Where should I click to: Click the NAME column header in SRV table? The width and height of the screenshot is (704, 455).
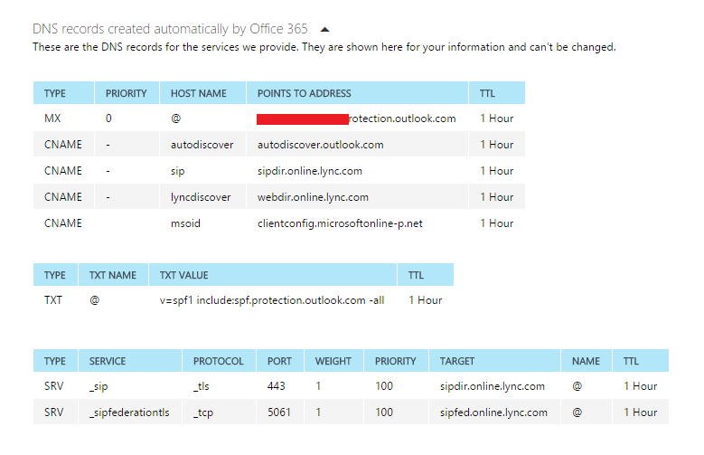[x=586, y=361]
